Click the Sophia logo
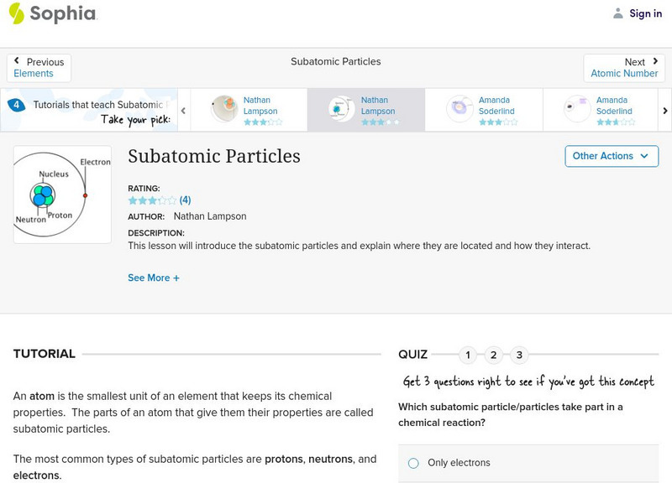This screenshot has width=672, height=483. pyautogui.click(x=52, y=13)
